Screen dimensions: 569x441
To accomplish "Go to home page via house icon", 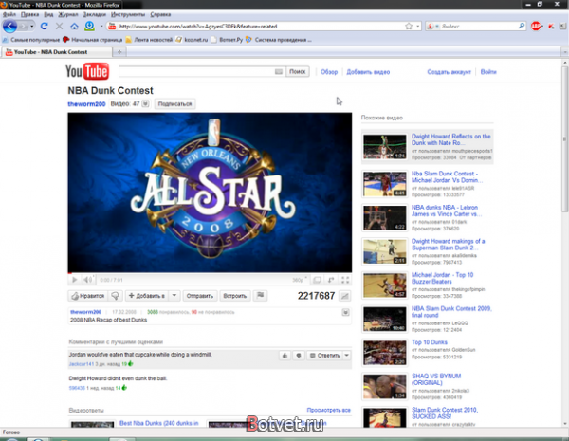I will (74, 27).
